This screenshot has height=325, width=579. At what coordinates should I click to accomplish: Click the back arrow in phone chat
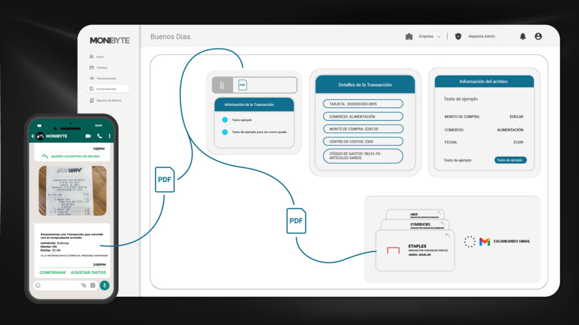pos(33,136)
